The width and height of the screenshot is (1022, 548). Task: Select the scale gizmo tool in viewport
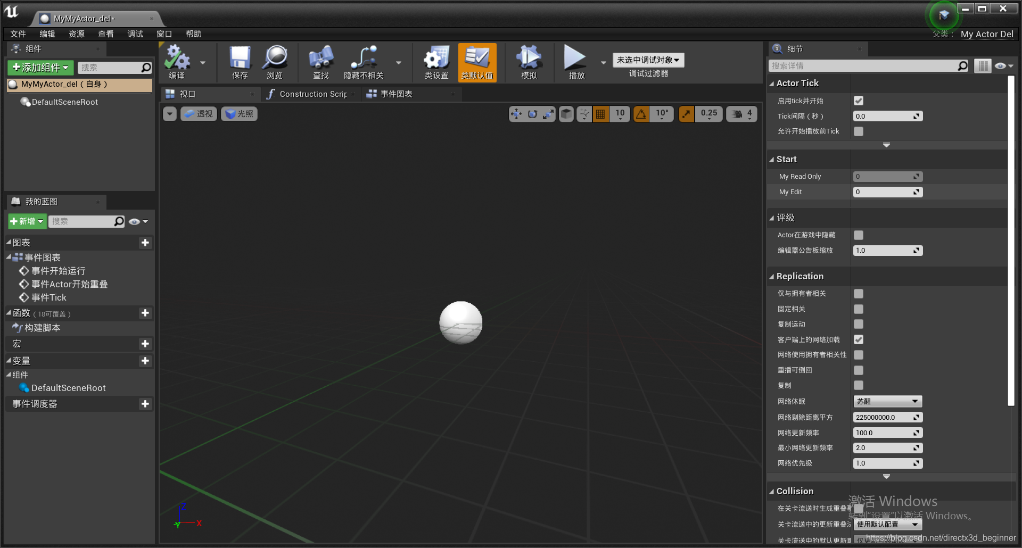548,114
